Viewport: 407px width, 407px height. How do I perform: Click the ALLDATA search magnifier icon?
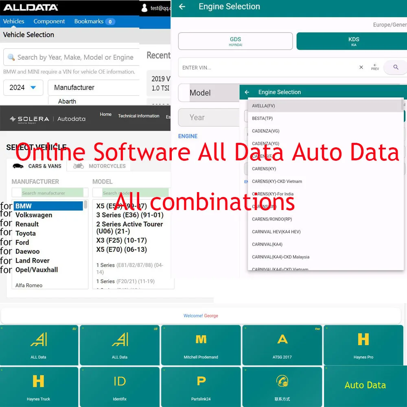[11, 57]
